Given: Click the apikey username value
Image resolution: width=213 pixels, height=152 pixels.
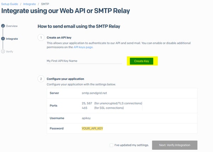Looking at the screenshot, I should pos(86,118).
